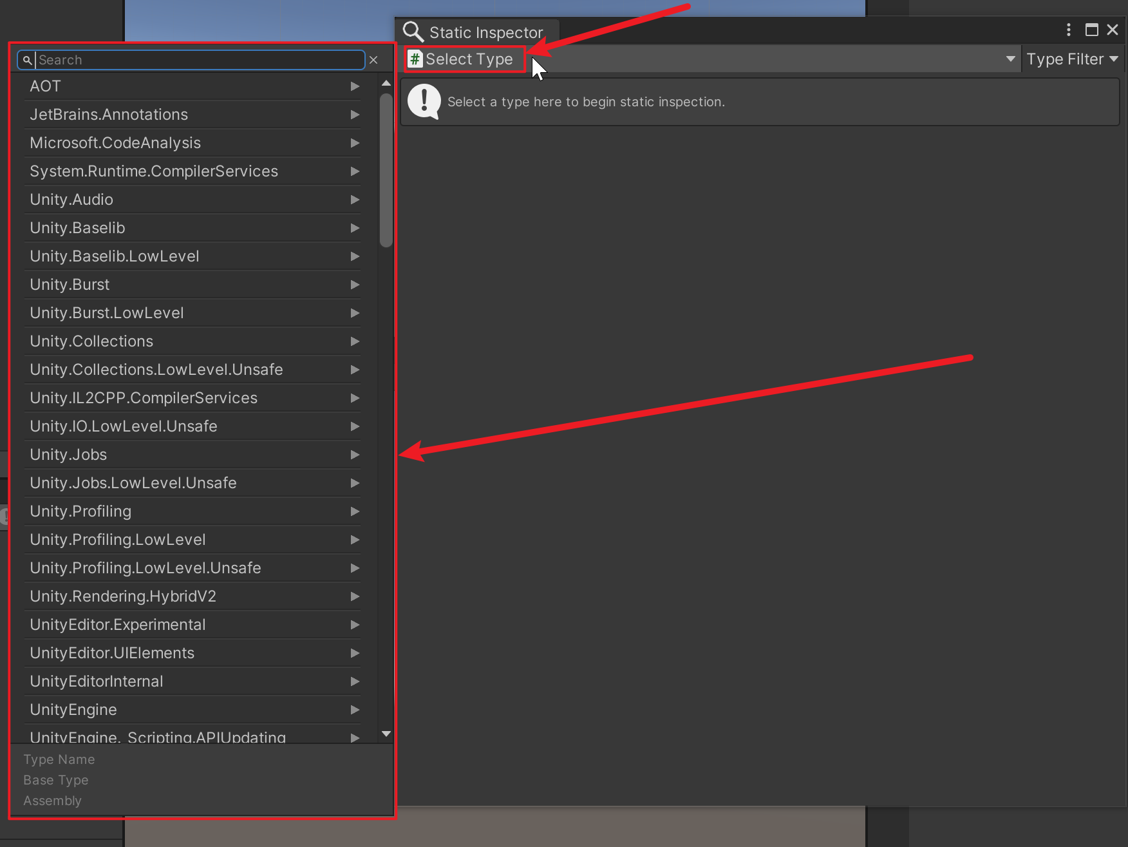Maximize the Static Inspector window

[x=1092, y=30]
